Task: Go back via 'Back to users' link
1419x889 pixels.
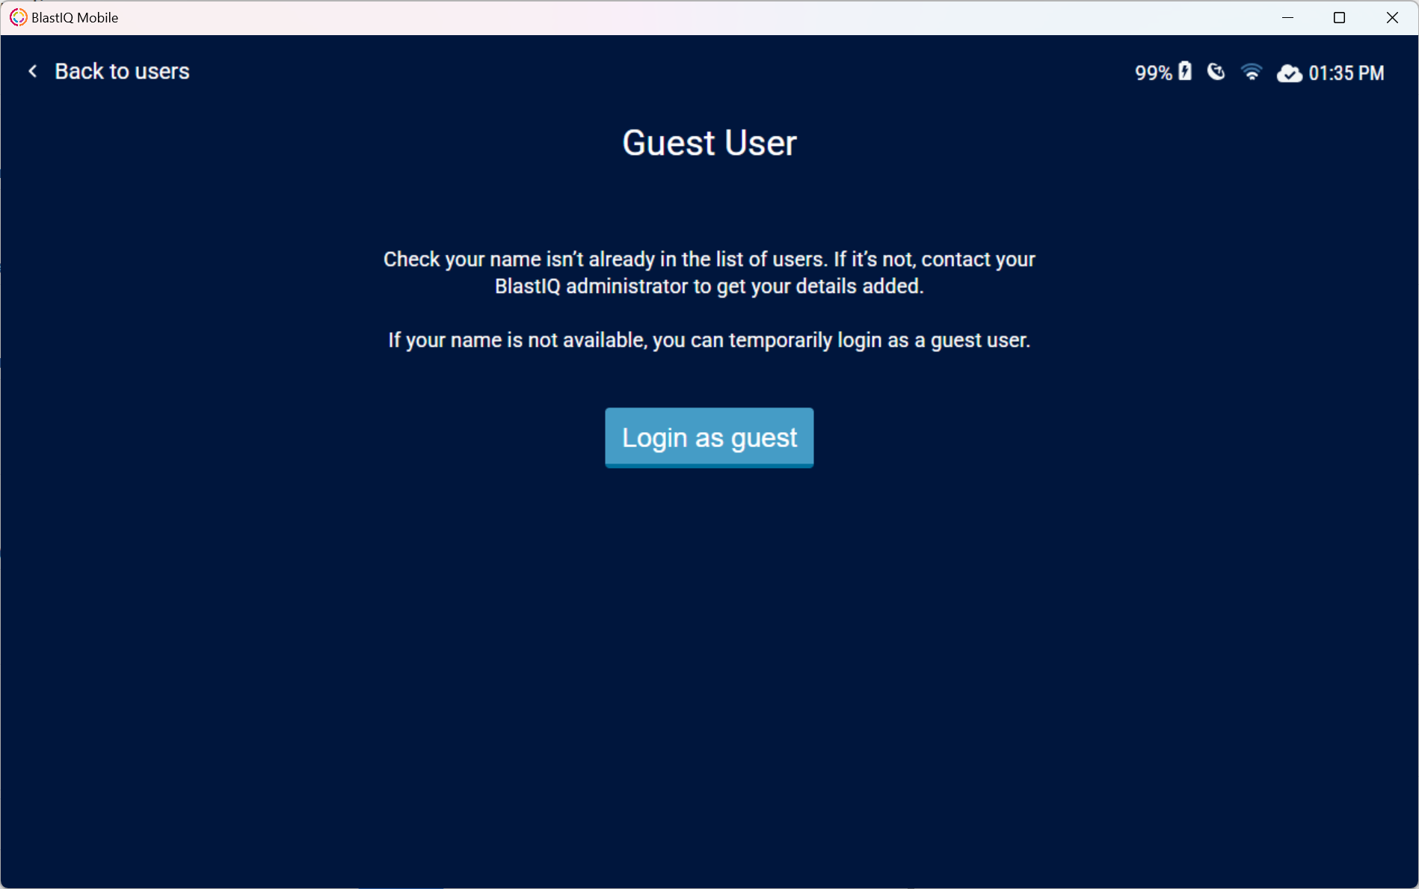Action: (122, 71)
